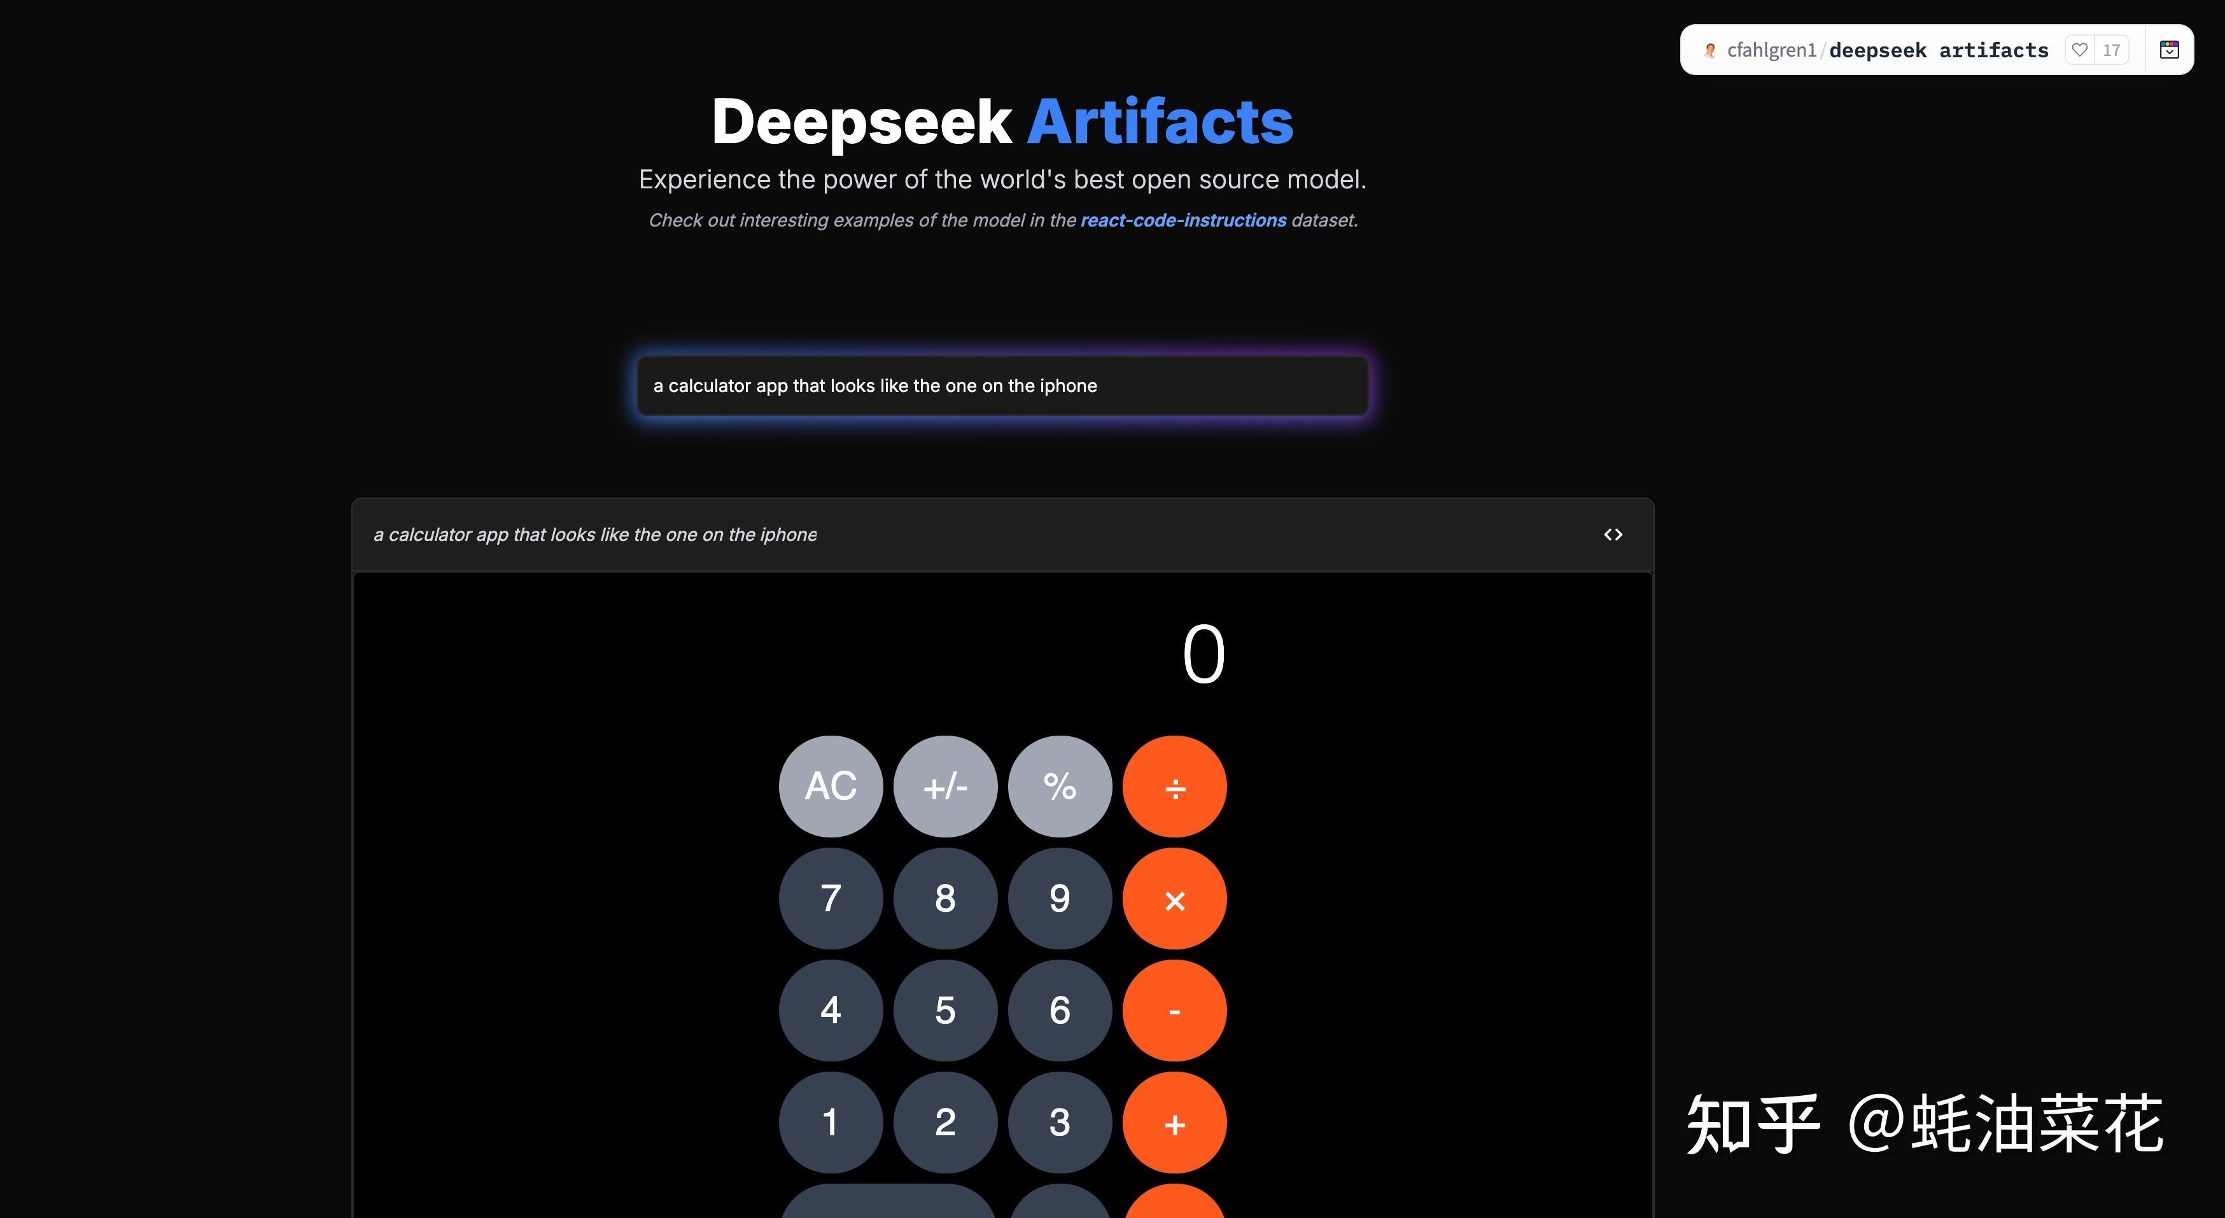Like the space using the heart icon
The height and width of the screenshot is (1218, 2225).
click(2078, 49)
